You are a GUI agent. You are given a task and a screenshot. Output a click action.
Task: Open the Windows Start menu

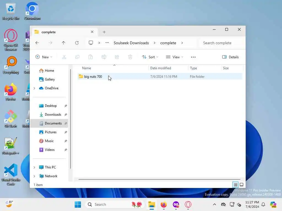(x=78, y=204)
